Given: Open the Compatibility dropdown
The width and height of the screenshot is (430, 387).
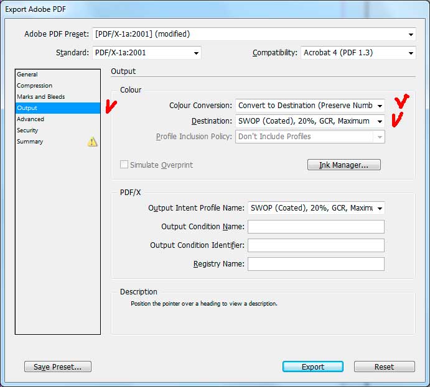Looking at the screenshot, I should (x=358, y=53).
